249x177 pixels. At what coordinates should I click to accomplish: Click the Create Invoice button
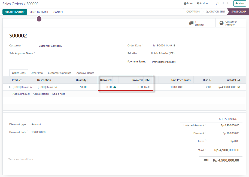[15, 12]
